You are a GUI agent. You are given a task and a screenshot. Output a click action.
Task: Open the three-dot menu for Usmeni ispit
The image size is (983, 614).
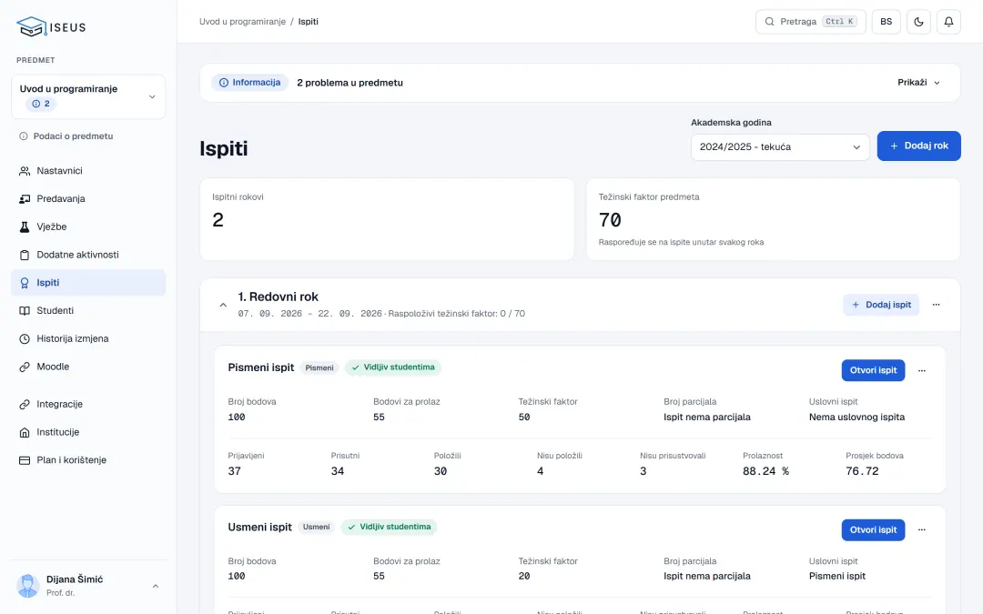pyautogui.click(x=921, y=530)
